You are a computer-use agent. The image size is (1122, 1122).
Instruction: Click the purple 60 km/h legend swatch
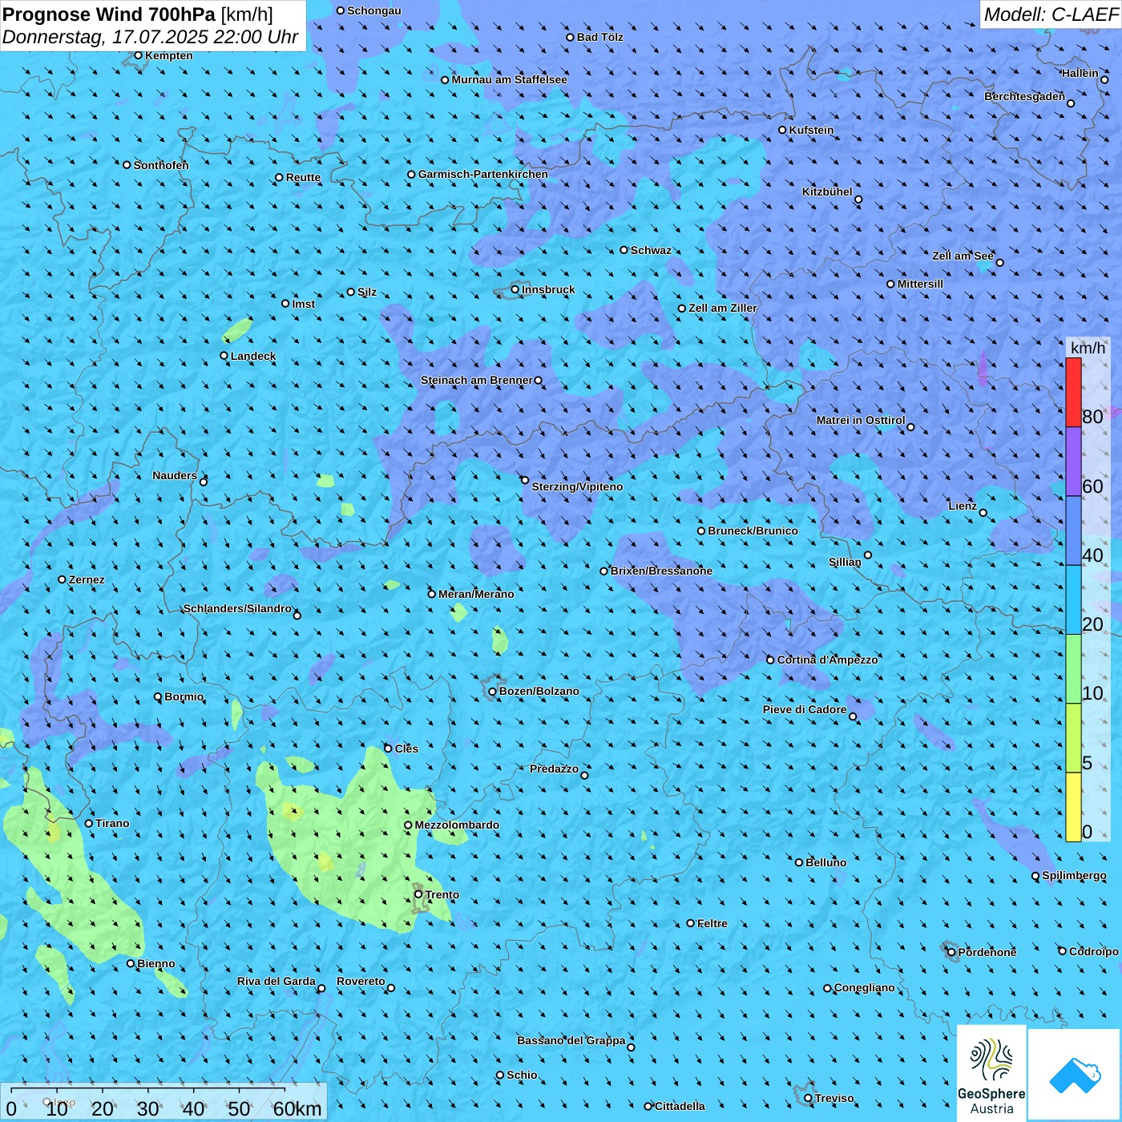coord(1073,462)
